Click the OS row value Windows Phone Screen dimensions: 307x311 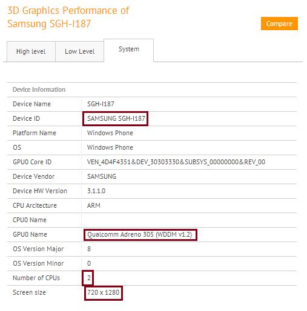[x=110, y=147]
